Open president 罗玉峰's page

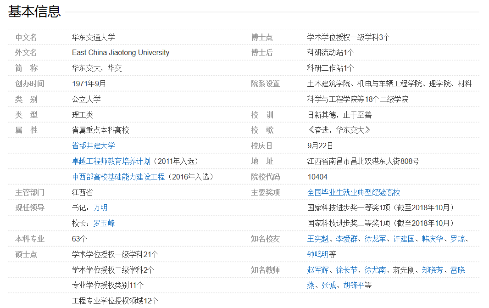coord(104,224)
